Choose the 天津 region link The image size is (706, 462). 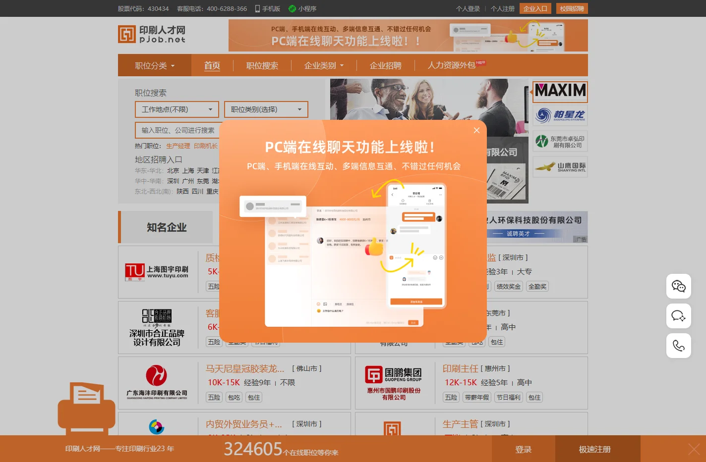(x=203, y=170)
